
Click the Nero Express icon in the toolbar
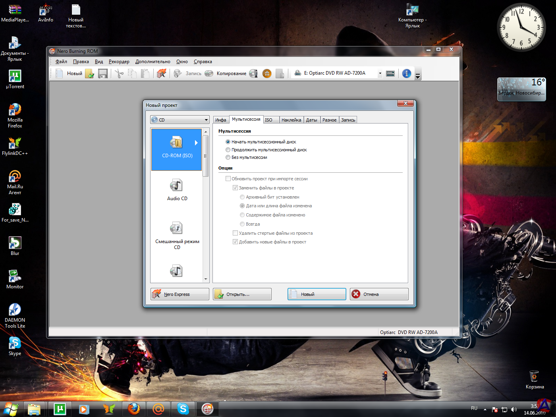pos(161,73)
